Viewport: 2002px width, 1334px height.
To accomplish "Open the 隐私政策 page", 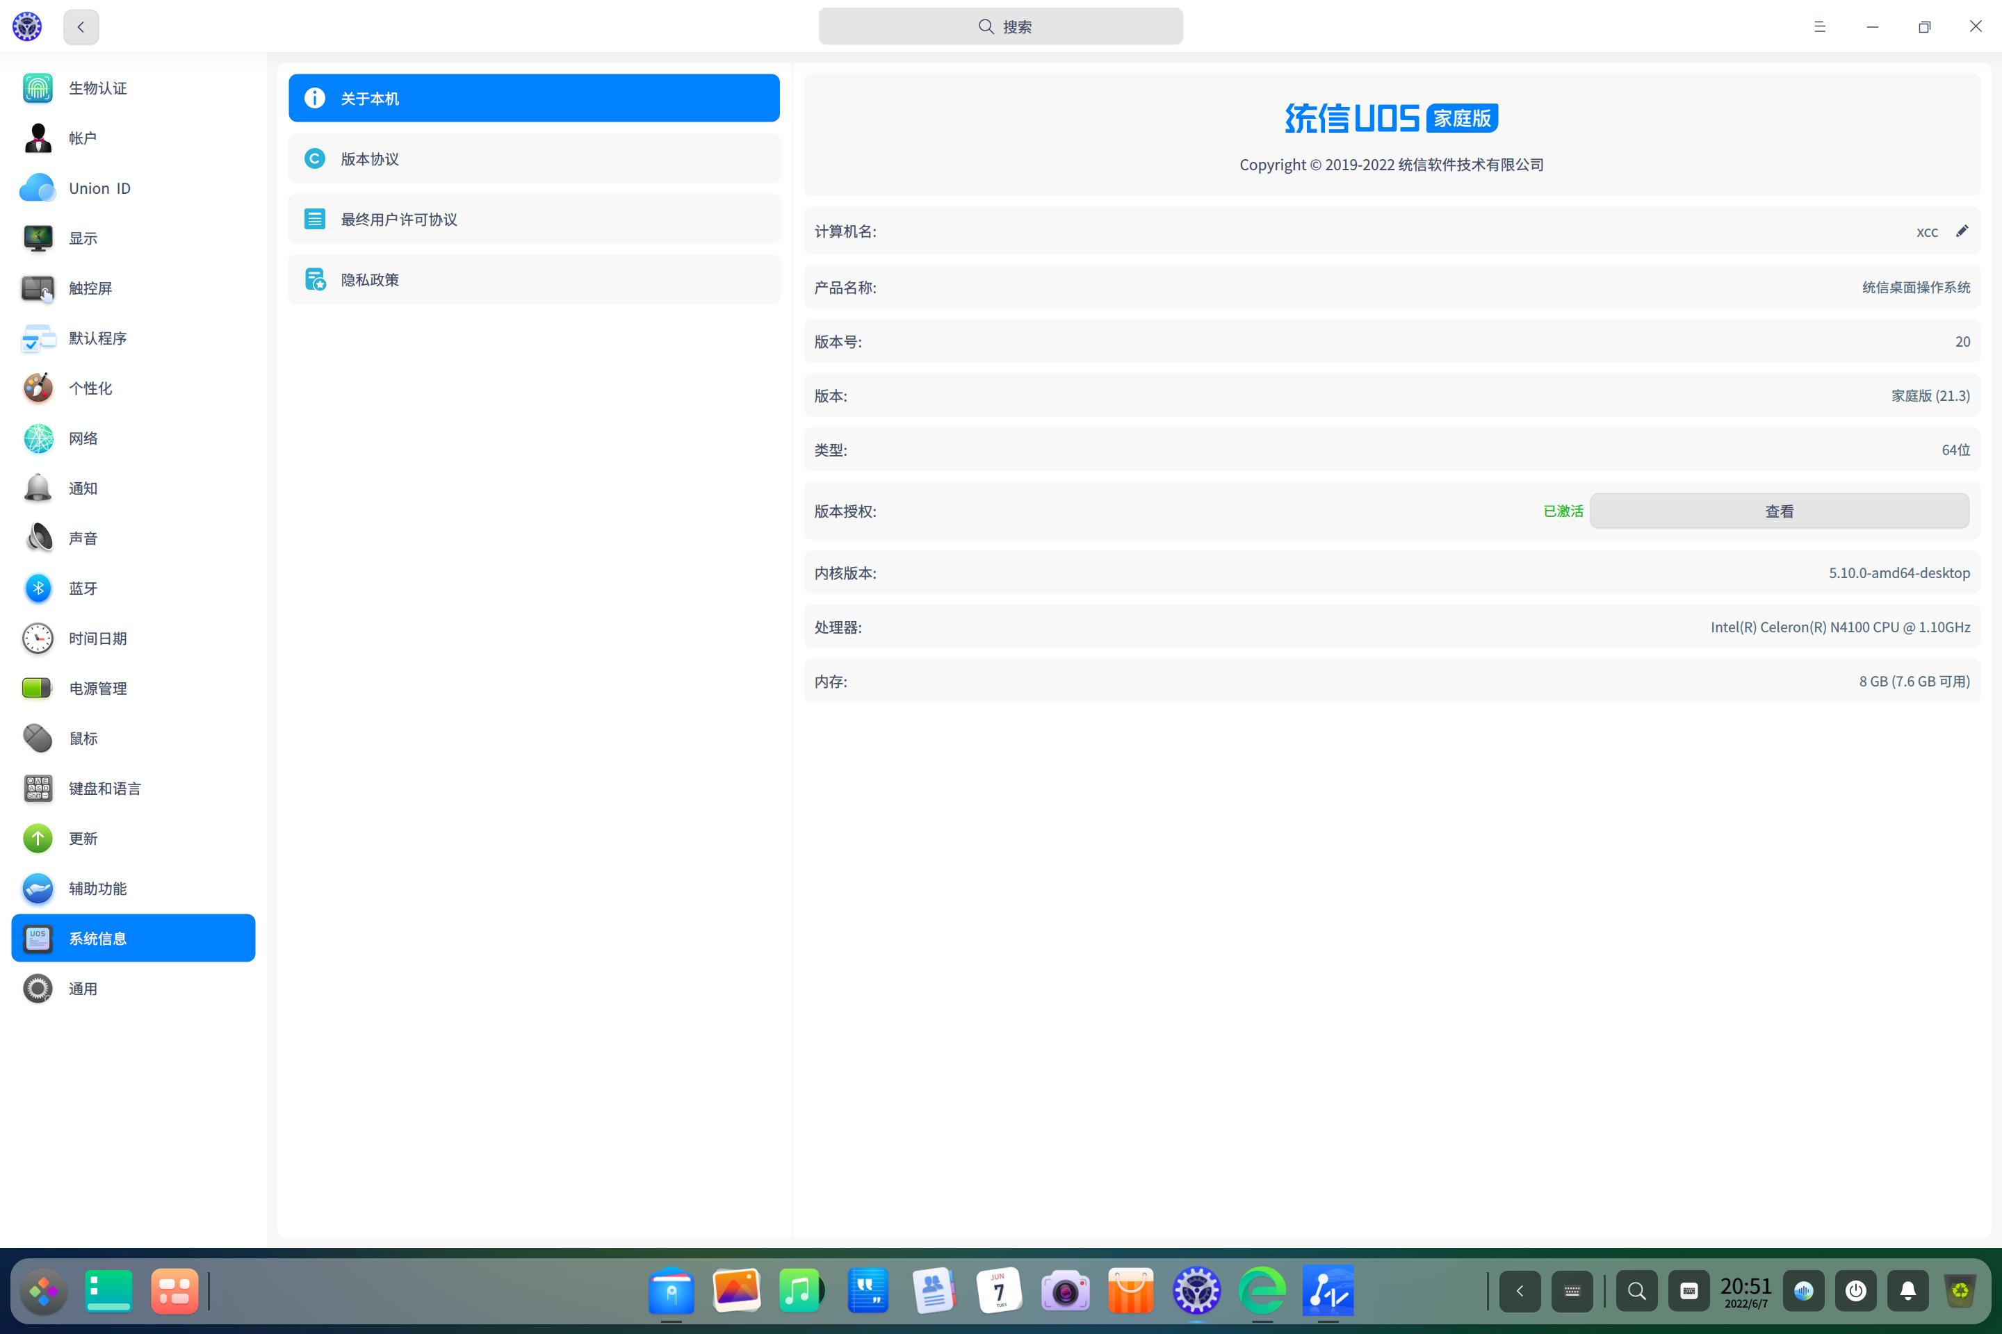I will [x=533, y=279].
